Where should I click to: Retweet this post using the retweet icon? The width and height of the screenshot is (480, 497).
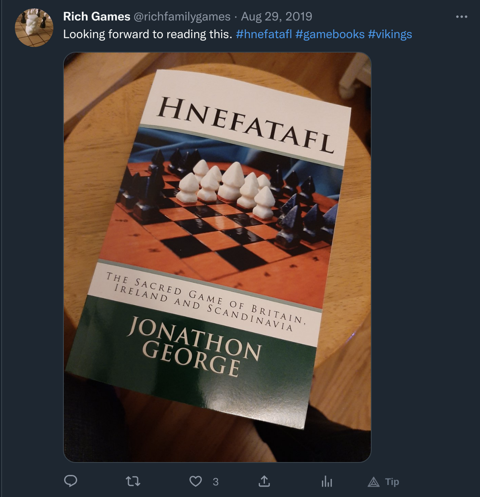click(x=133, y=481)
